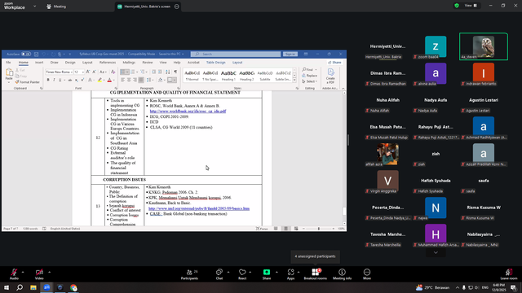Open audio options arrow beside Audio
This screenshot has height=293, width=522.
pyautogui.click(x=23, y=272)
